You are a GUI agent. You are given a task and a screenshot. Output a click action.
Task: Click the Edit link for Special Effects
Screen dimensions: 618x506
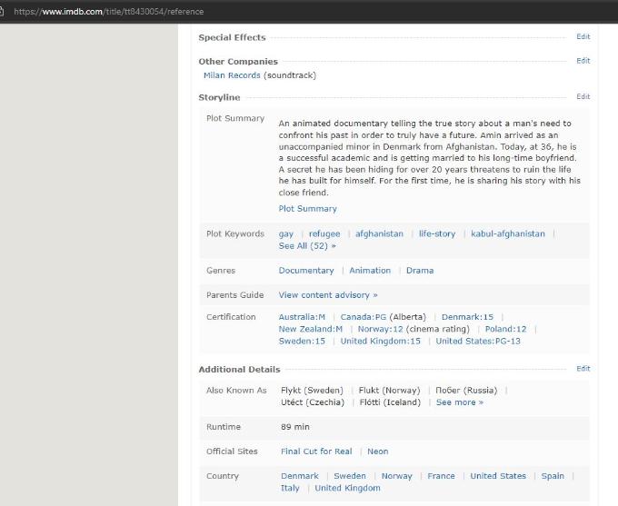point(583,37)
